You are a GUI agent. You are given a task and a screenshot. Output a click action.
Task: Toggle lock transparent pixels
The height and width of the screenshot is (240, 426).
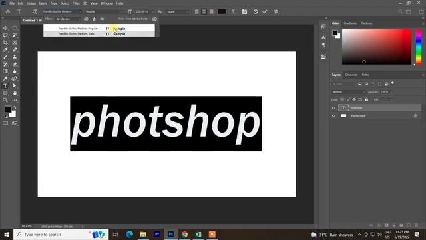(342, 99)
